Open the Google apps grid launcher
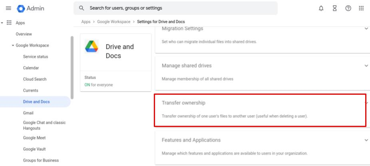370x166 pixels. pyautogui.click(x=361, y=8)
